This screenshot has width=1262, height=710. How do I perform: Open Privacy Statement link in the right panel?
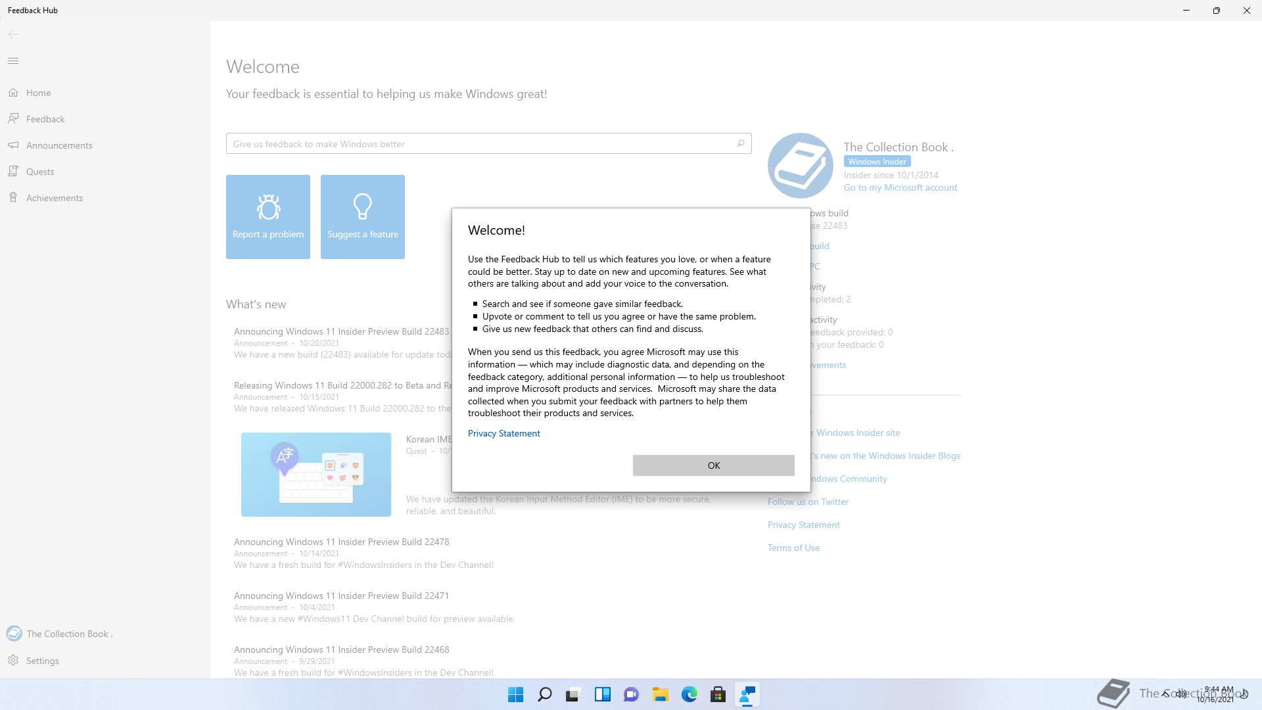tap(803, 525)
